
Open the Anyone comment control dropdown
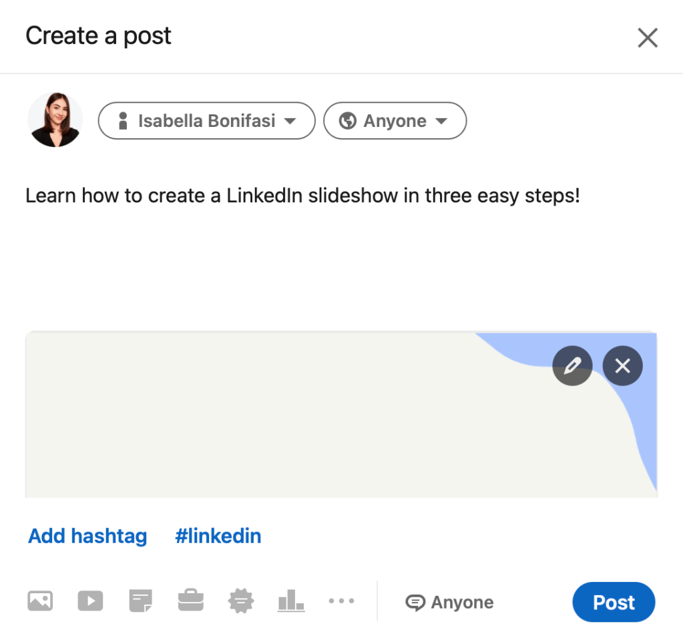coord(449,602)
